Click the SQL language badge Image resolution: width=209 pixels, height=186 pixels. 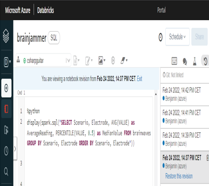tap(54, 38)
